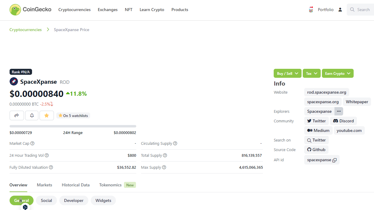This screenshot has height=210, width=374.
Task: Click the New badge beside Tokenomics
Action: tap(130, 185)
